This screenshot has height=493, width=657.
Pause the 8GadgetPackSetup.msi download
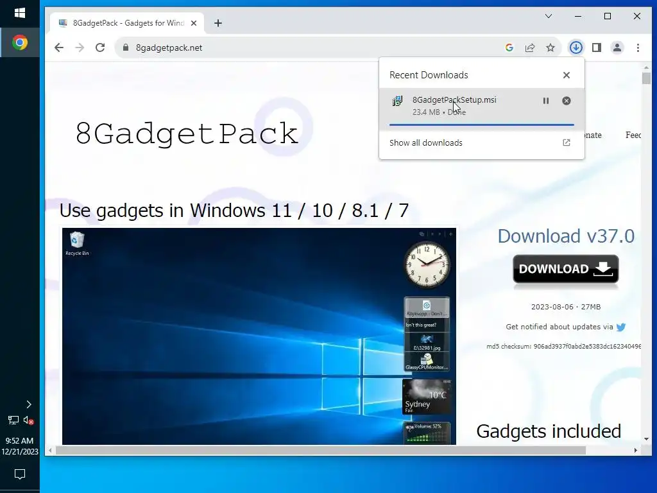[546, 101]
